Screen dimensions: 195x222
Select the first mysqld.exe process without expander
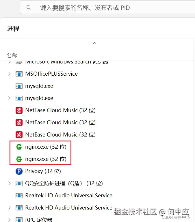click(x=39, y=86)
